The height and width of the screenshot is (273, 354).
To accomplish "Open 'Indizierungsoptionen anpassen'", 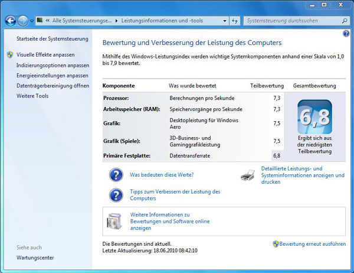I will (x=53, y=66).
